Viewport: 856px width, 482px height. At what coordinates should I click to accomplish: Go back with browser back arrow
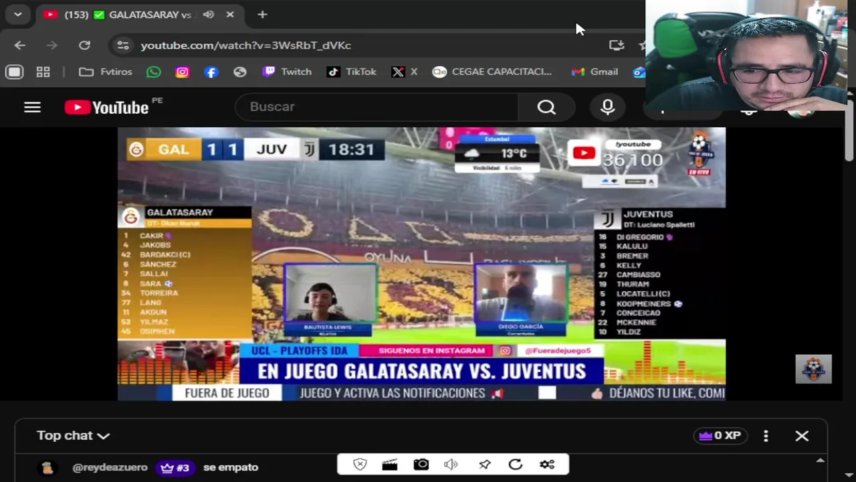[x=19, y=45]
